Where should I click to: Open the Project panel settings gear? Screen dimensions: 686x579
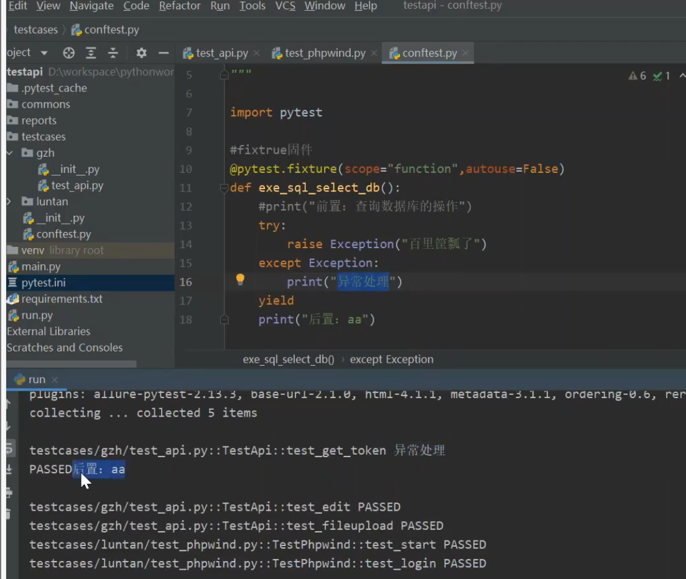coord(141,53)
